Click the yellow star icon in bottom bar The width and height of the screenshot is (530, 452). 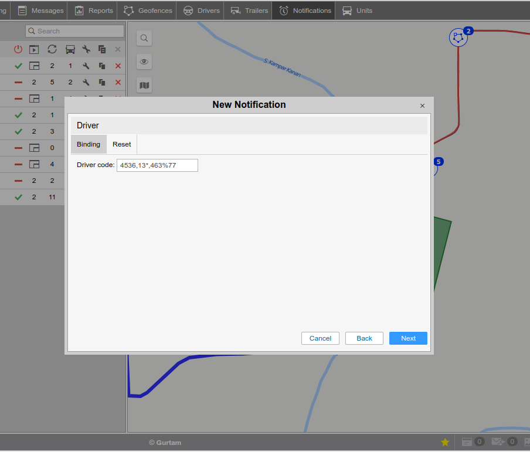coord(445,442)
